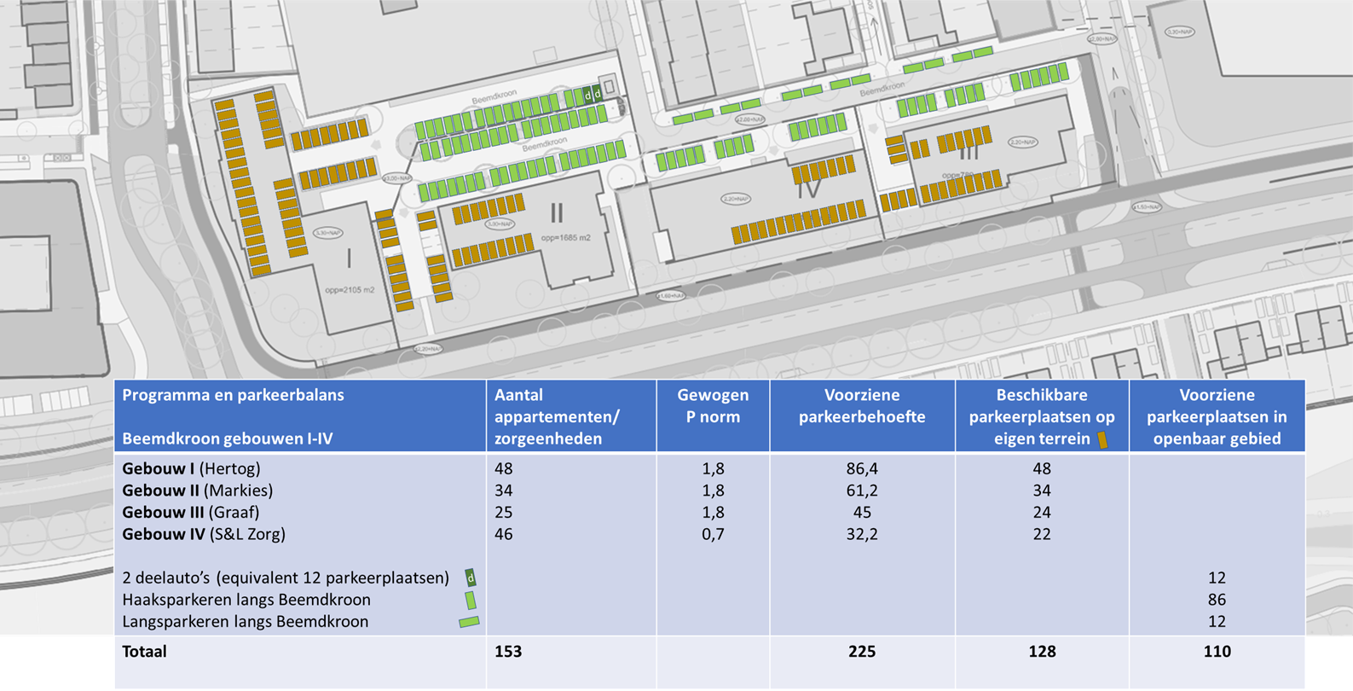Click the P norm '1,8' in Gebouw II row
This screenshot has width=1353, height=691.
click(x=713, y=491)
